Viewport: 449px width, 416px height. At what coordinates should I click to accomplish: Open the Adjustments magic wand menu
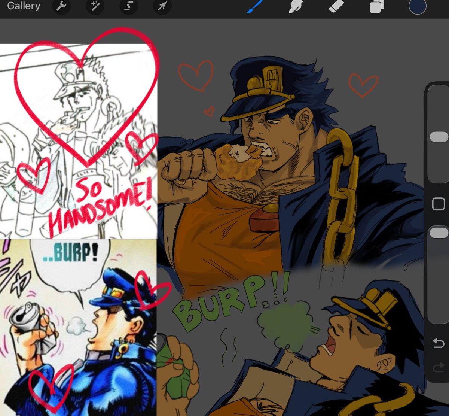click(x=95, y=6)
